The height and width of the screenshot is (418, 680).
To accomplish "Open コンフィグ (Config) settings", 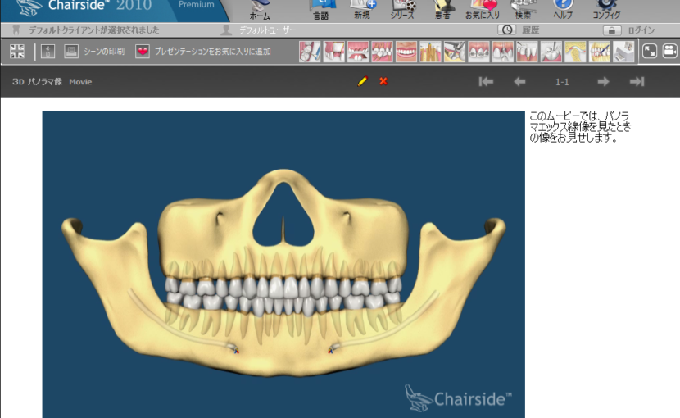I will pyautogui.click(x=606, y=10).
